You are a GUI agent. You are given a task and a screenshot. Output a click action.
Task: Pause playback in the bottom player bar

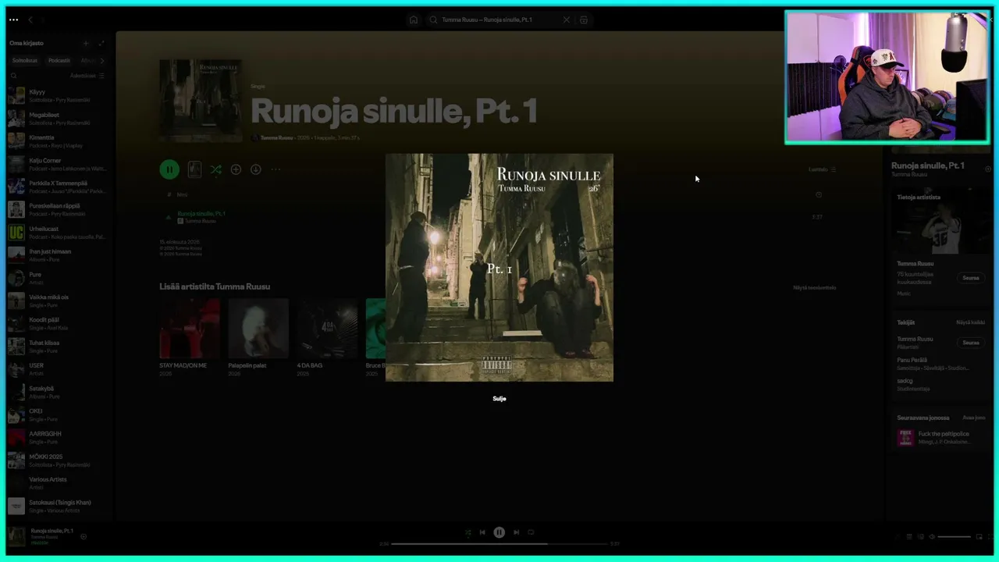click(499, 532)
